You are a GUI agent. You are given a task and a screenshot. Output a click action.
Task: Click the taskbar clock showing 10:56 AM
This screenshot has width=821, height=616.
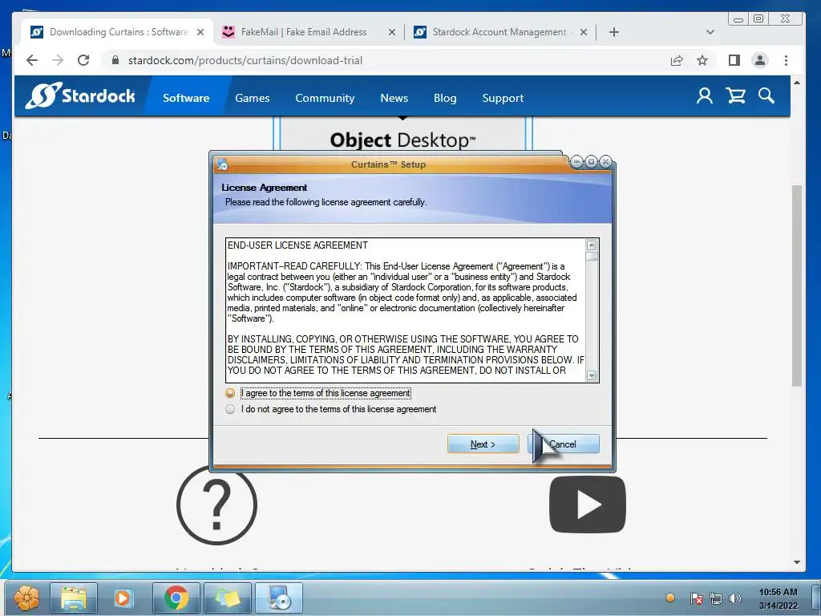point(779,598)
